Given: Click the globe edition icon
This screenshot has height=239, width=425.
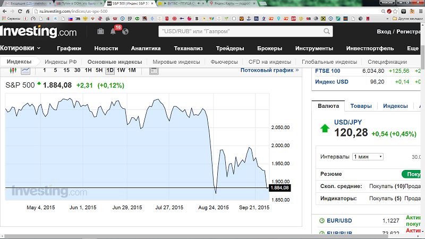Looking at the screenshot, I should click(x=125, y=31).
